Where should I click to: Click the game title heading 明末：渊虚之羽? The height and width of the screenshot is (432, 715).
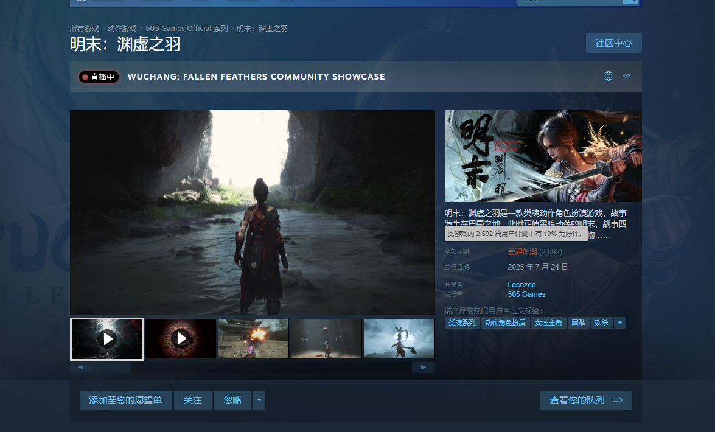[125, 44]
